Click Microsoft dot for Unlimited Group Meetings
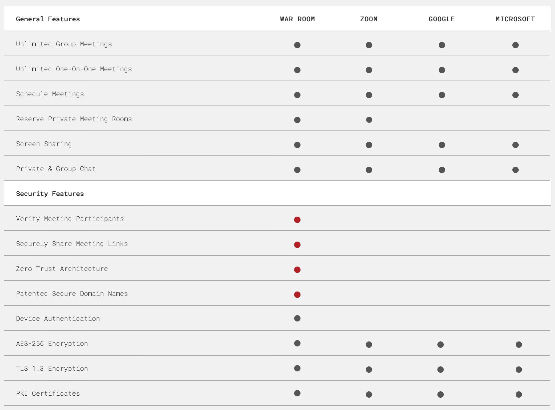The image size is (555, 410). coord(515,45)
